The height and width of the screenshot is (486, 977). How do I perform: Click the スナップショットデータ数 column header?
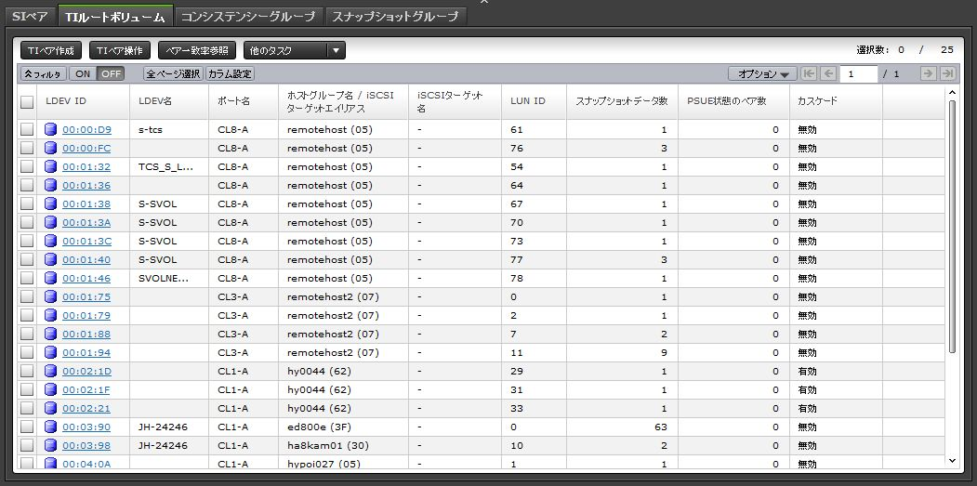[622, 101]
